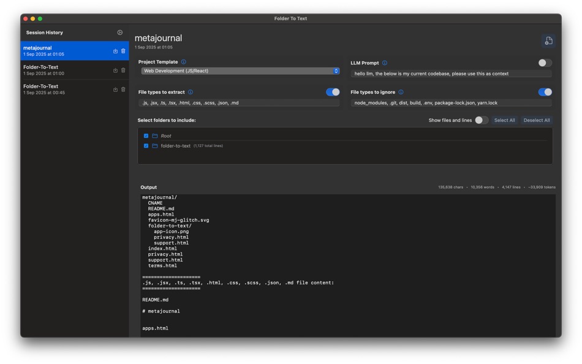
Task: Show info for File types to ignore
Action: click(x=401, y=92)
